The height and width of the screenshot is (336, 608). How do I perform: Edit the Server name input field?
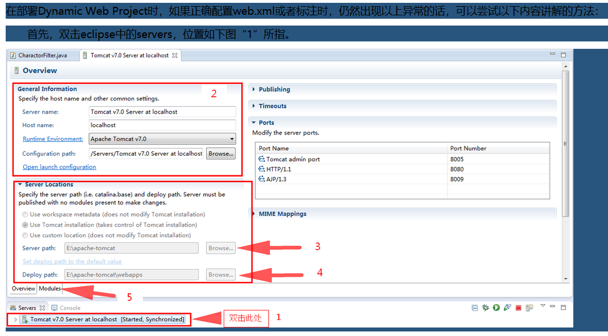(162, 112)
